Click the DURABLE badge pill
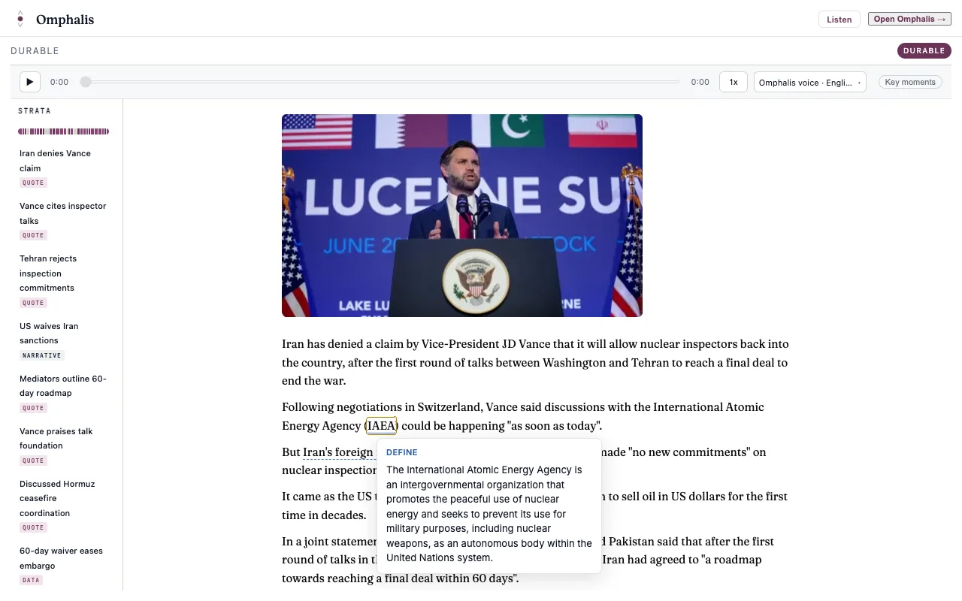962x601 pixels. point(924,50)
